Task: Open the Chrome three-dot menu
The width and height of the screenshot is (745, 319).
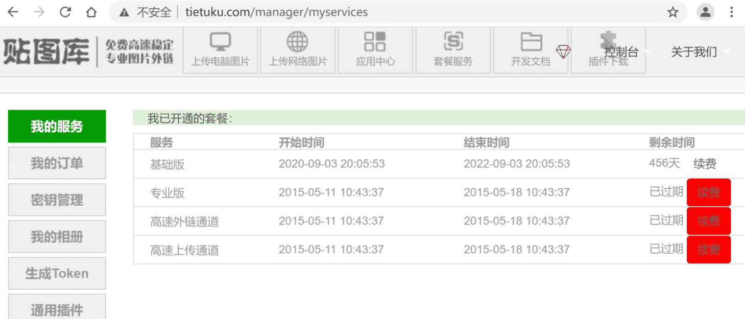Action: [732, 12]
